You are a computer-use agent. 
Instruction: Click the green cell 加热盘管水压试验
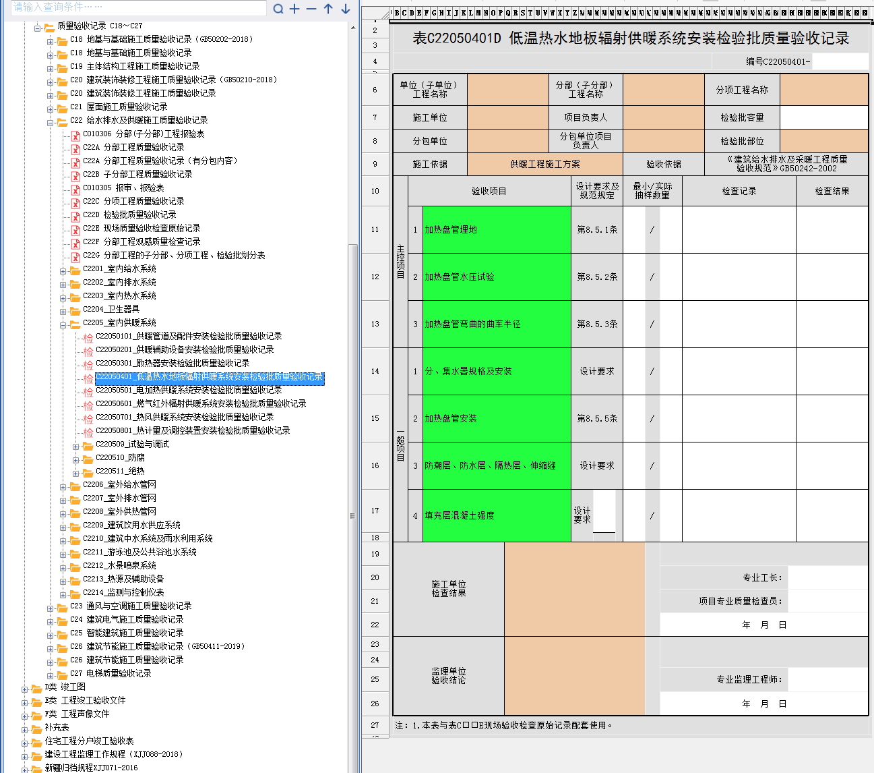point(497,277)
